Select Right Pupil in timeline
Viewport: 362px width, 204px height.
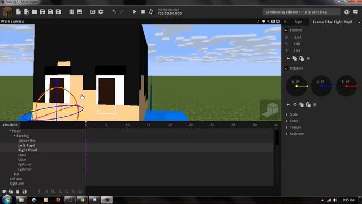tap(28, 150)
